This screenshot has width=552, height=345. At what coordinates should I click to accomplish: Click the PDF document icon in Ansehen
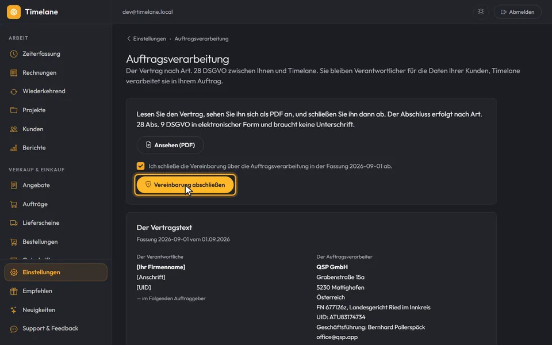pos(148,145)
